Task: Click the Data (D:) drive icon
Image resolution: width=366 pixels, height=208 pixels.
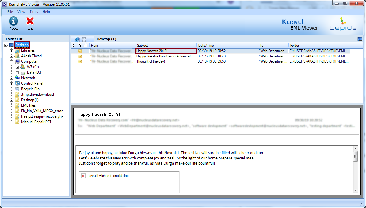Action: (x=23, y=73)
